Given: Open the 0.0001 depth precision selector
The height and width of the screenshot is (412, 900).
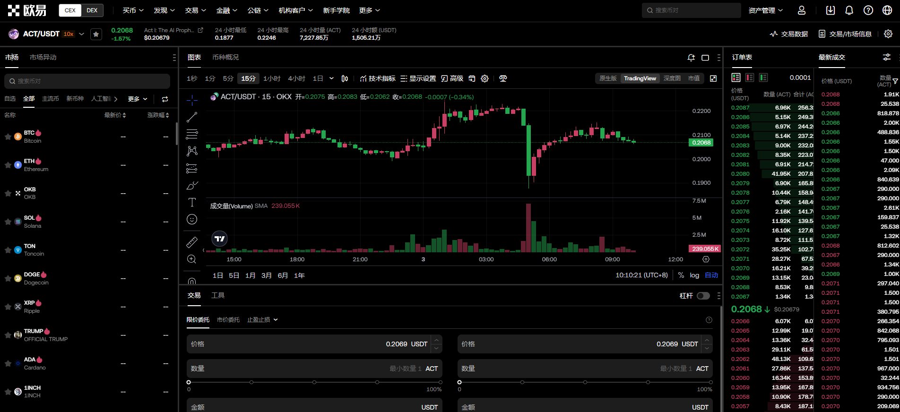Looking at the screenshot, I should pyautogui.click(x=800, y=77).
